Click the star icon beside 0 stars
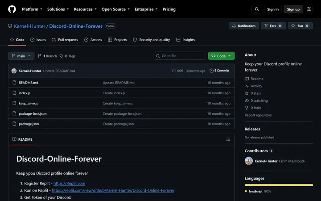The width and height of the screenshot is (321, 201). 247,93
